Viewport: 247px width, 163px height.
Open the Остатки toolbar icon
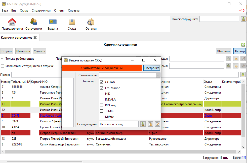click(91, 24)
